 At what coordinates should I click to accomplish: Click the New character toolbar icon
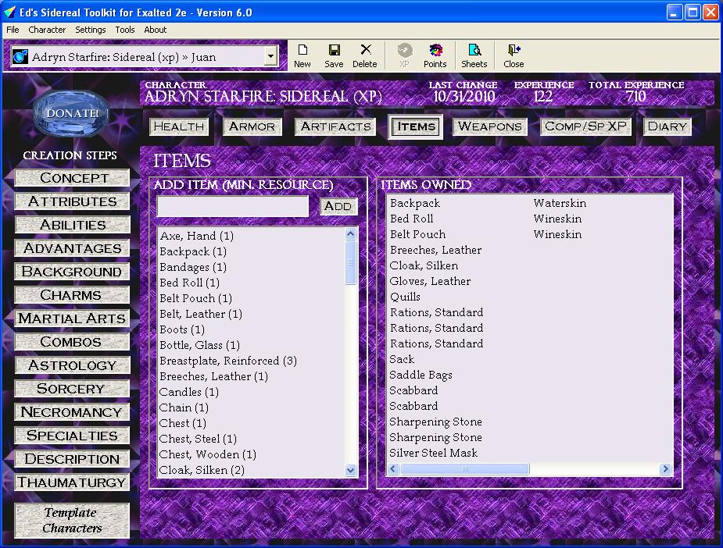[302, 55]
